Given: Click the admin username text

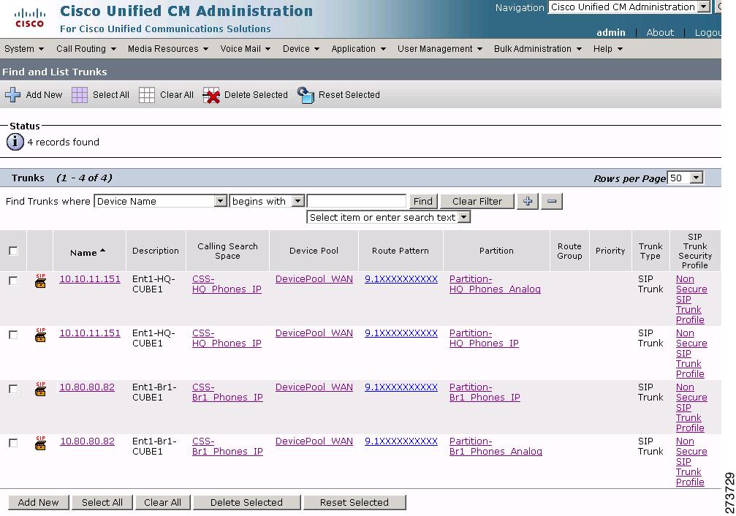Looking at the screenshot, I should pos(611,32).
